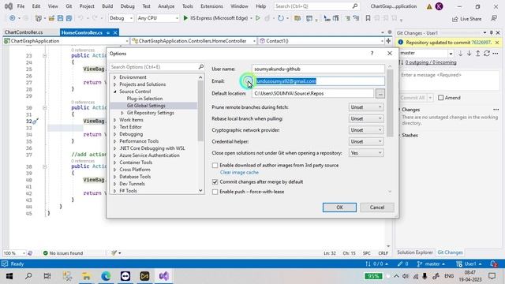Image resolution: width=505 pixels, height=284 pixels.
Task: Click the Commit All button
Action: point(413,98)
